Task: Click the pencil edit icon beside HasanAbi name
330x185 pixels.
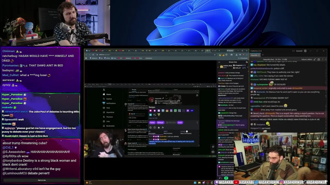Action: point(163,98)
